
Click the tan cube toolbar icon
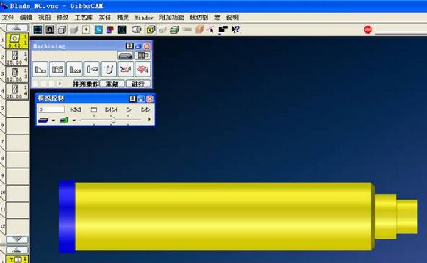click(x=199, y=29)
